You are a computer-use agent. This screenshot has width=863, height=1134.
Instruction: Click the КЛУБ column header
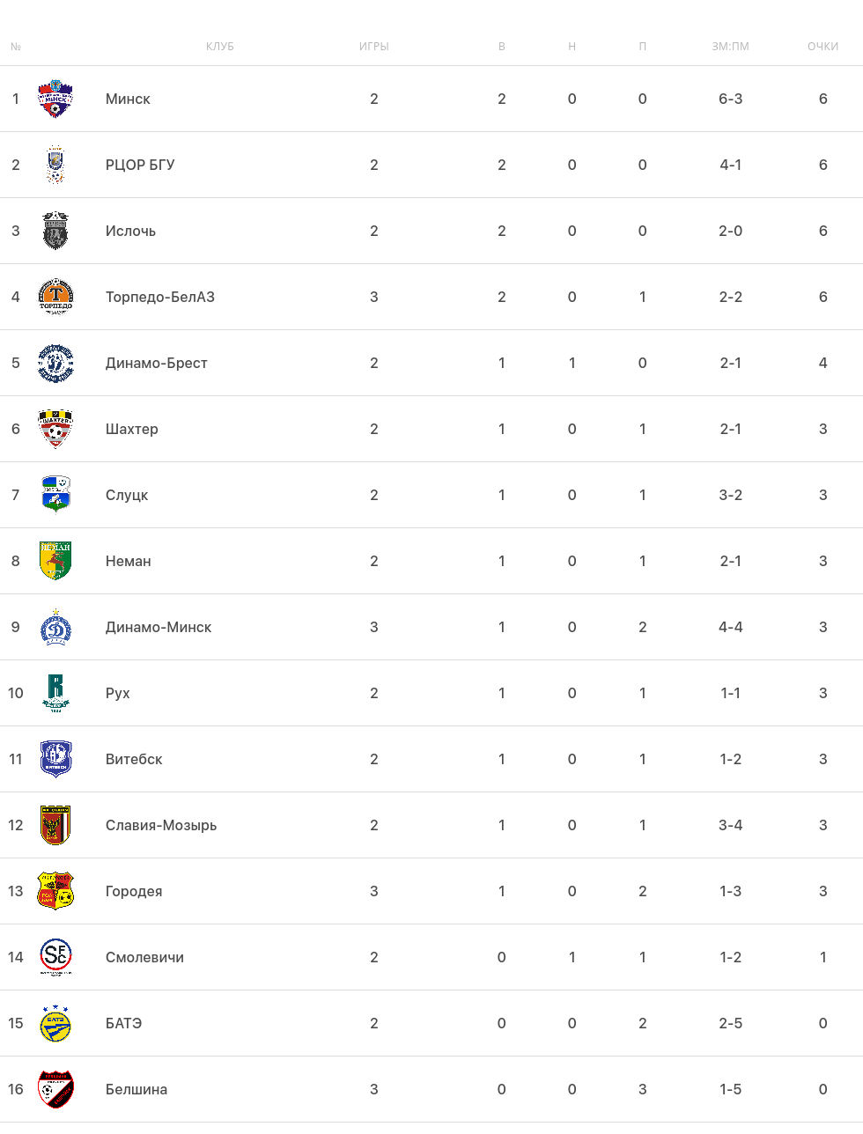click(x=220, y=47)
